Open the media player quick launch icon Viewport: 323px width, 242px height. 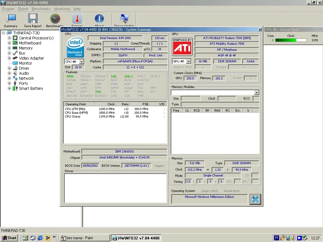click(47, 238)
